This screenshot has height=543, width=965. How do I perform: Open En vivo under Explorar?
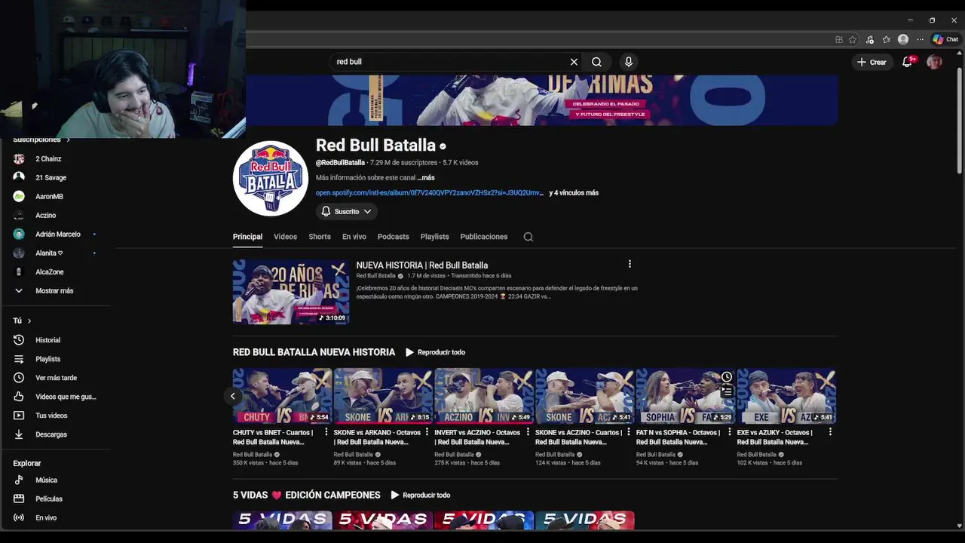(54, 517)
